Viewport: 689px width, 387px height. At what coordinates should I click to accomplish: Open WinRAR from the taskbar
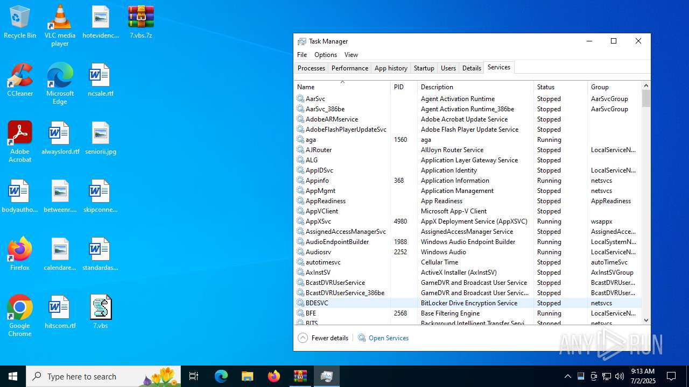point(300,376)
